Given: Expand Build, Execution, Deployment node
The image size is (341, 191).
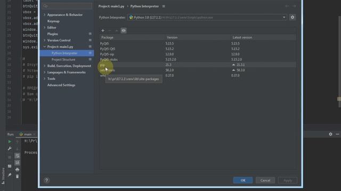Looking at the screenshot, I should [45, 66].
